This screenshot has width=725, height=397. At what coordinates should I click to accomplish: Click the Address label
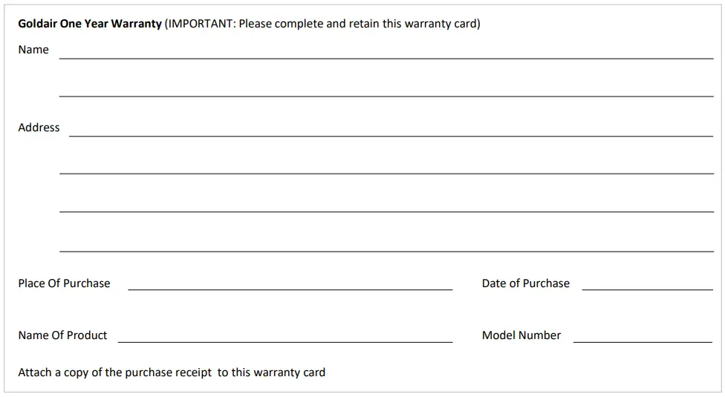[x=39, y=128]
